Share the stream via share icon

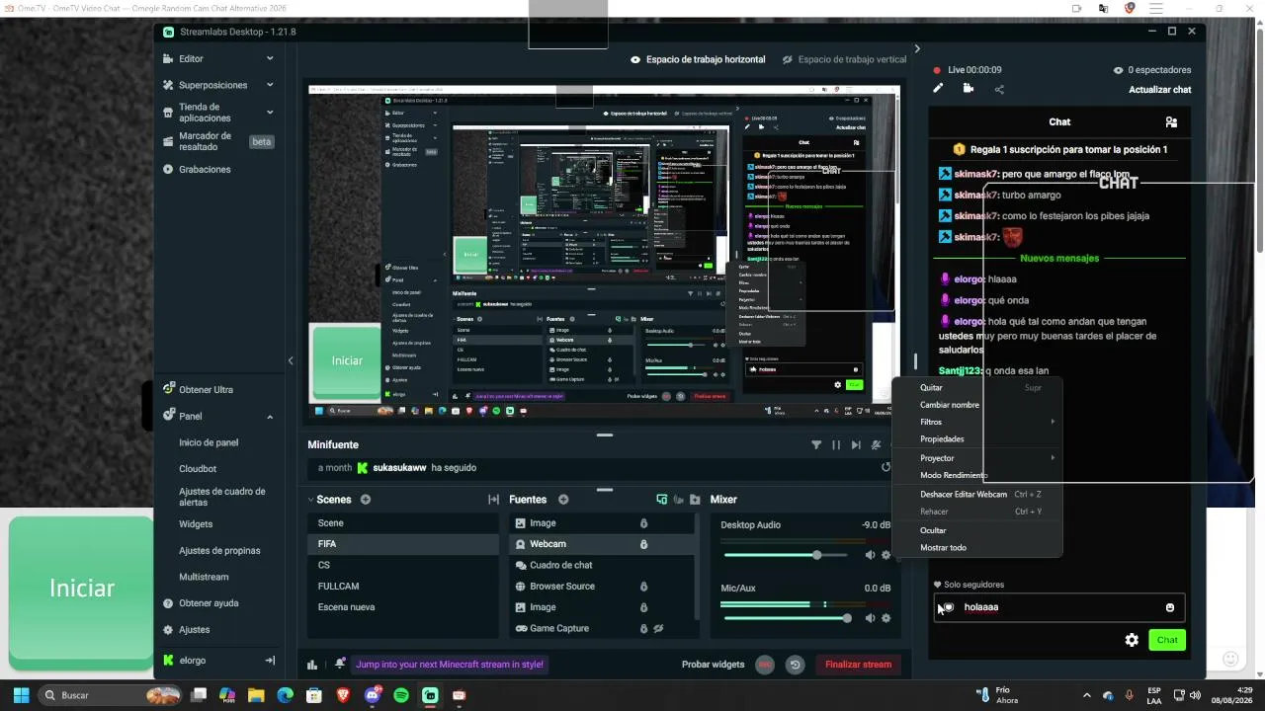tap(999, 89)
